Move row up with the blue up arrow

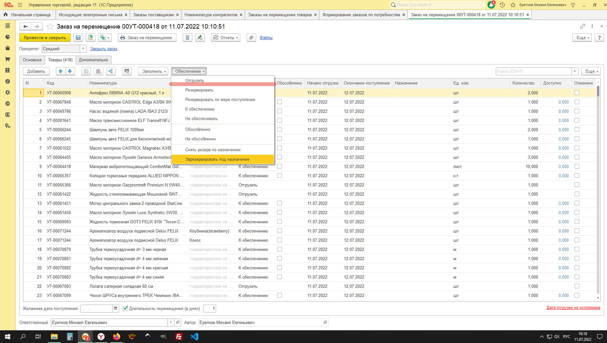click(x=61, y=71)
